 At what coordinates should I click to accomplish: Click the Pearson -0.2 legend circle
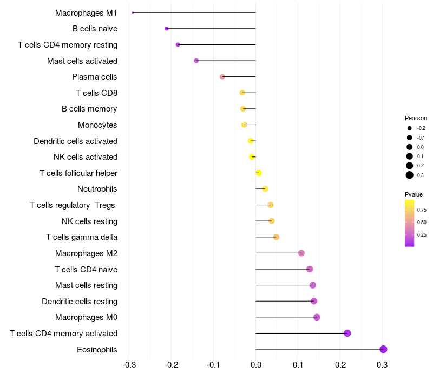(x=410, y=128)
